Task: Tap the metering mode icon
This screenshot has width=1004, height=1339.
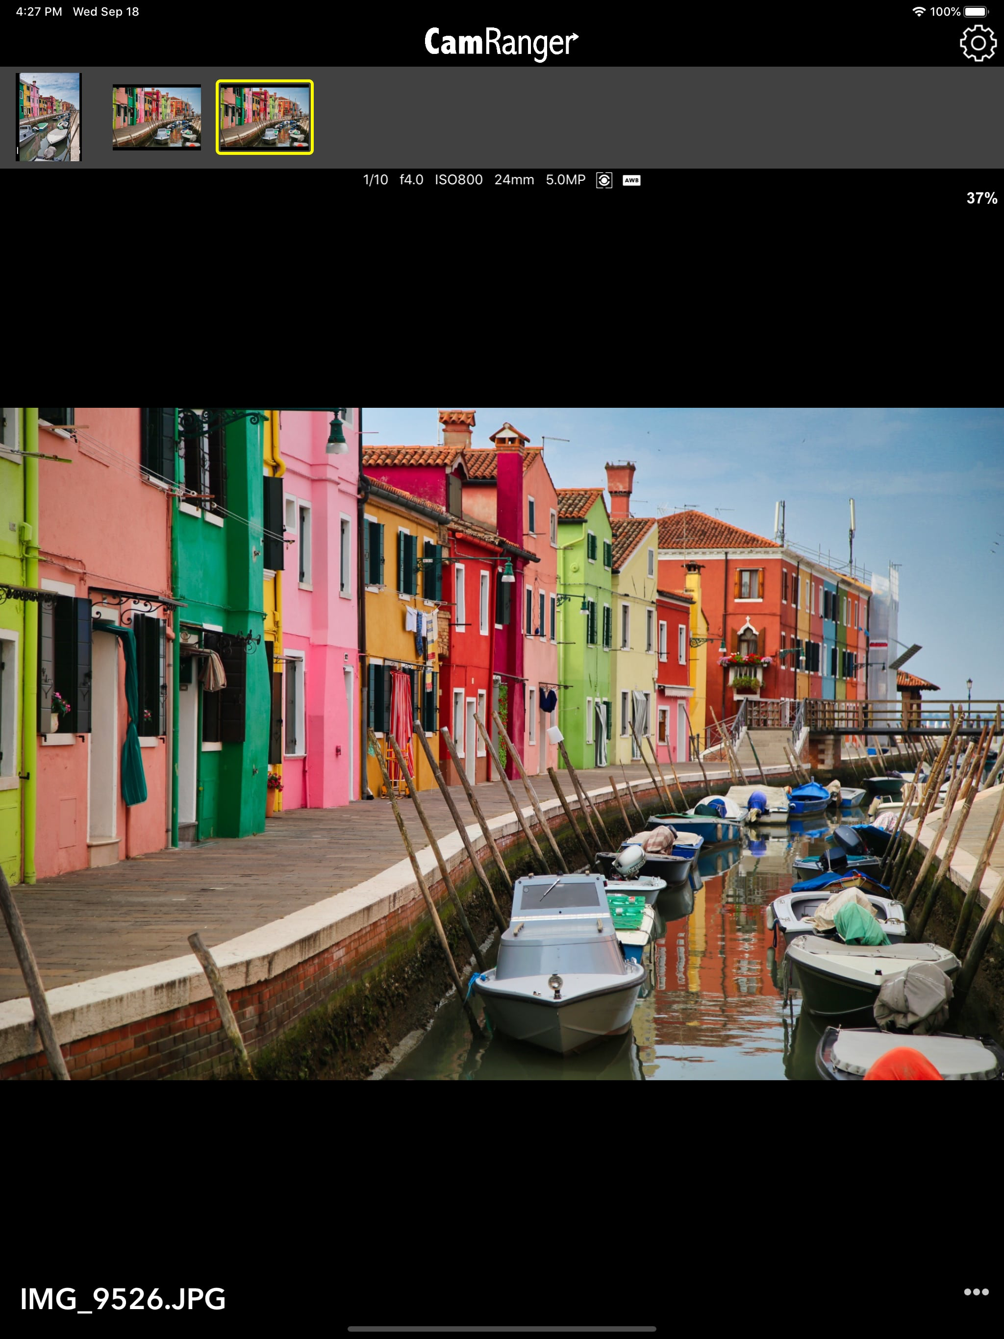Action: (604, 180)
